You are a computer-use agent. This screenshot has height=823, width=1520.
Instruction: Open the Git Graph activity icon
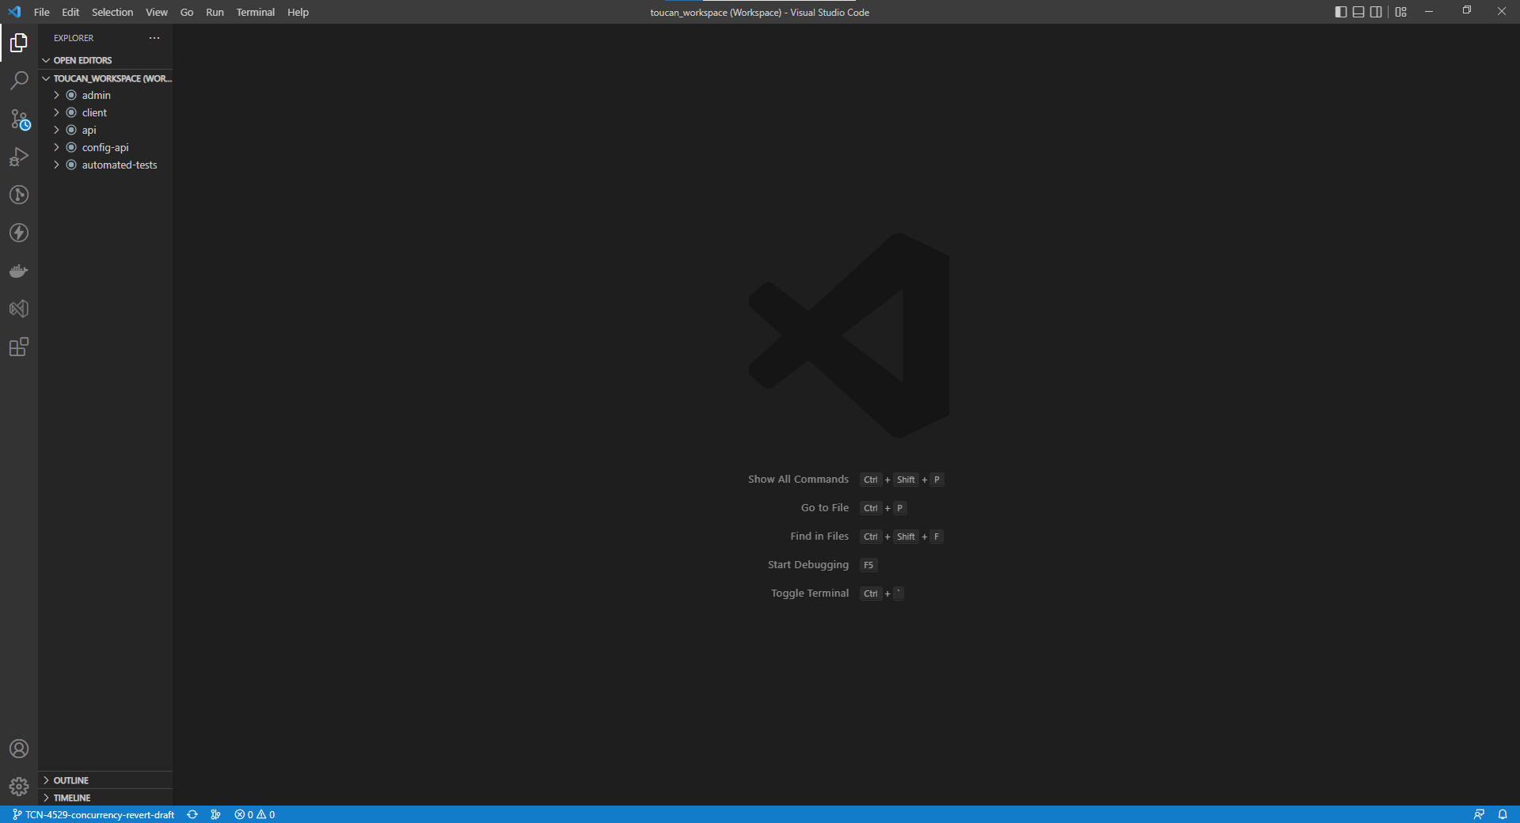(x=19, y=195)
